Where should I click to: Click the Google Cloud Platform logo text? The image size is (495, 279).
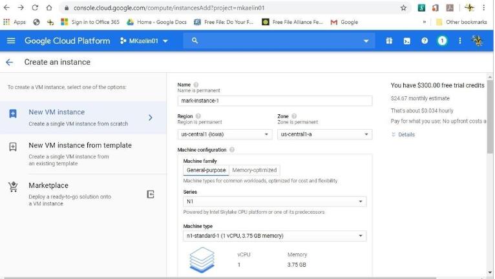pos(67,41)
